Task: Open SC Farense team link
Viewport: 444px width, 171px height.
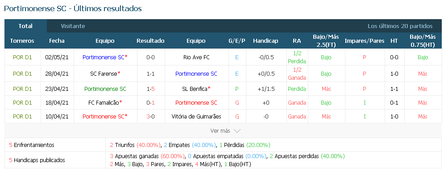Action: point(104,74)
